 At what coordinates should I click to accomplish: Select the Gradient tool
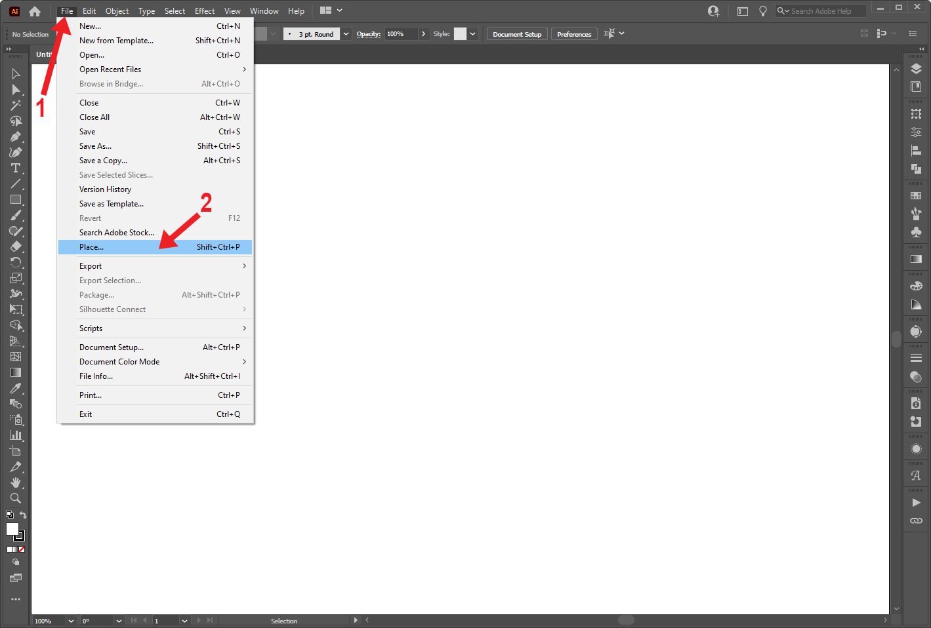click(x=16, y=373)
